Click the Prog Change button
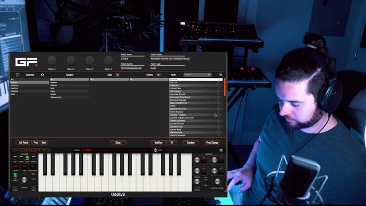 click(212, 142)
